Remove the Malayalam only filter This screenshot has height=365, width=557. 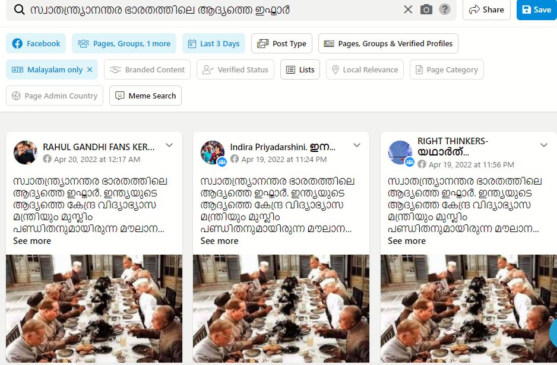[x=90, y=69]
